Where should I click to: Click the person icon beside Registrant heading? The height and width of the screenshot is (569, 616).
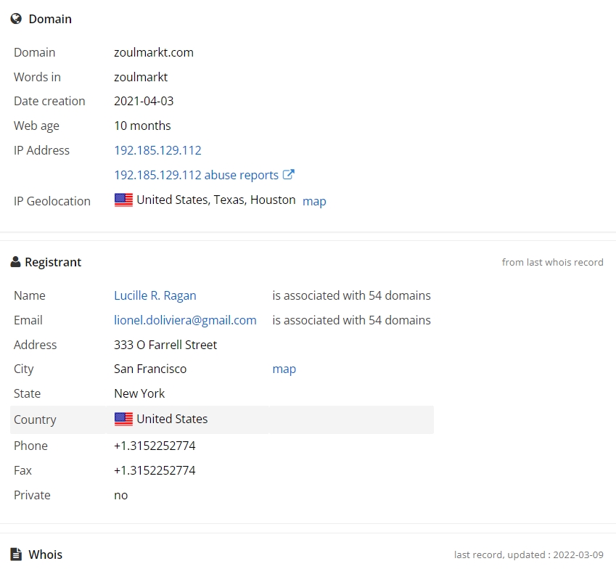click(x=15, y=262)
